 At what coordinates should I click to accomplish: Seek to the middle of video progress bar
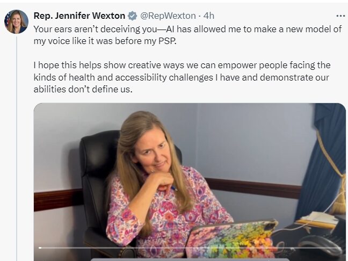[x=190, y=248]
